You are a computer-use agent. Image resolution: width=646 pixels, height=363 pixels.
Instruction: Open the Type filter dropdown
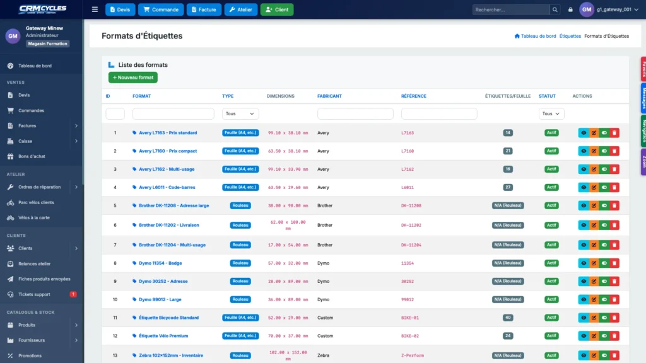(x=240, y=113)
